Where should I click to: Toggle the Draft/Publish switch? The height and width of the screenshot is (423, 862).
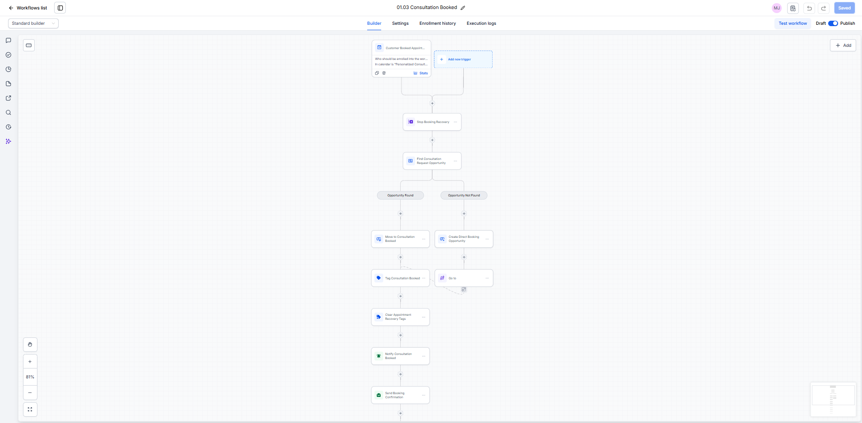tap(833, 23)
